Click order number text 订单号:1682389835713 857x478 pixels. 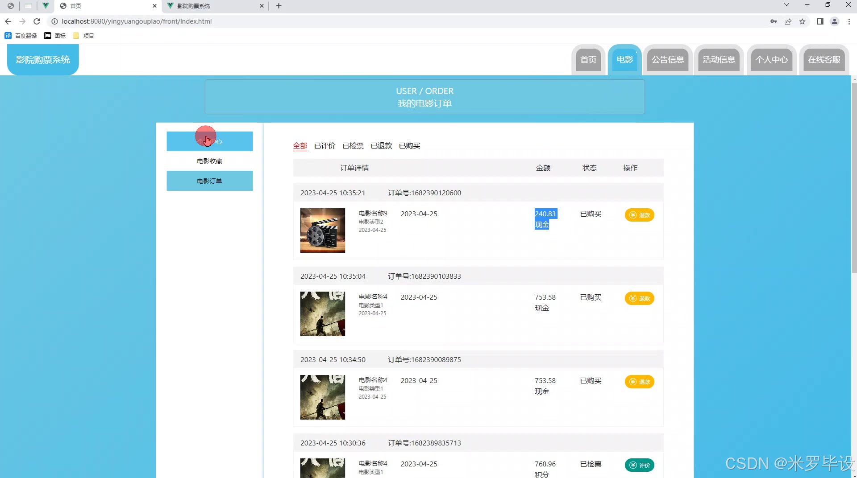(x=424, y=443)
